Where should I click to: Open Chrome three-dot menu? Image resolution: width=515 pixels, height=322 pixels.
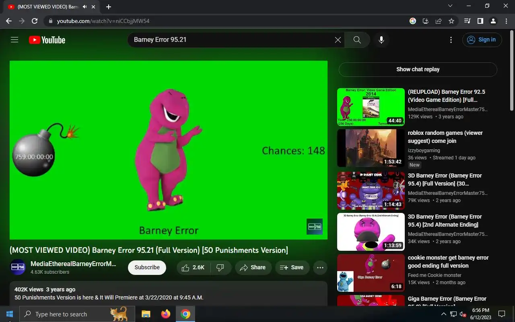pyautogui.click(x=506, y=21)
